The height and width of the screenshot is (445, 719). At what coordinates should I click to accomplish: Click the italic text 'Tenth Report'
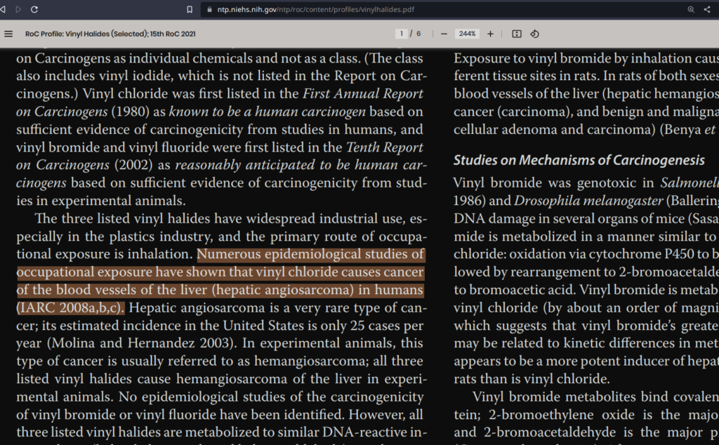pos(384,147)
